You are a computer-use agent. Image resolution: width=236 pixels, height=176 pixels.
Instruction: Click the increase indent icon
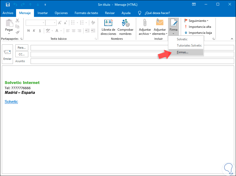pos(93,31)
